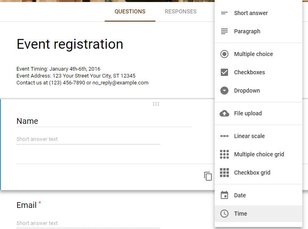
Task: Switch to the Questions tab
Action: (130, 12)
